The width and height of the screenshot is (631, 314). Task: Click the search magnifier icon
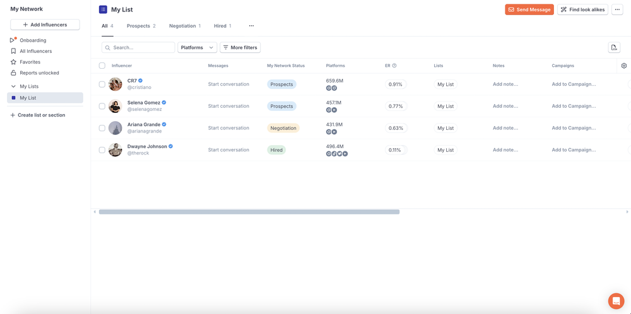tap(108, 47)
